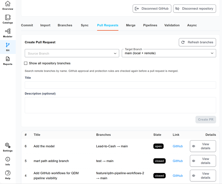222x184 pixels.
Task: View details of QDM pipeline visibility PR
Action: 203,176
